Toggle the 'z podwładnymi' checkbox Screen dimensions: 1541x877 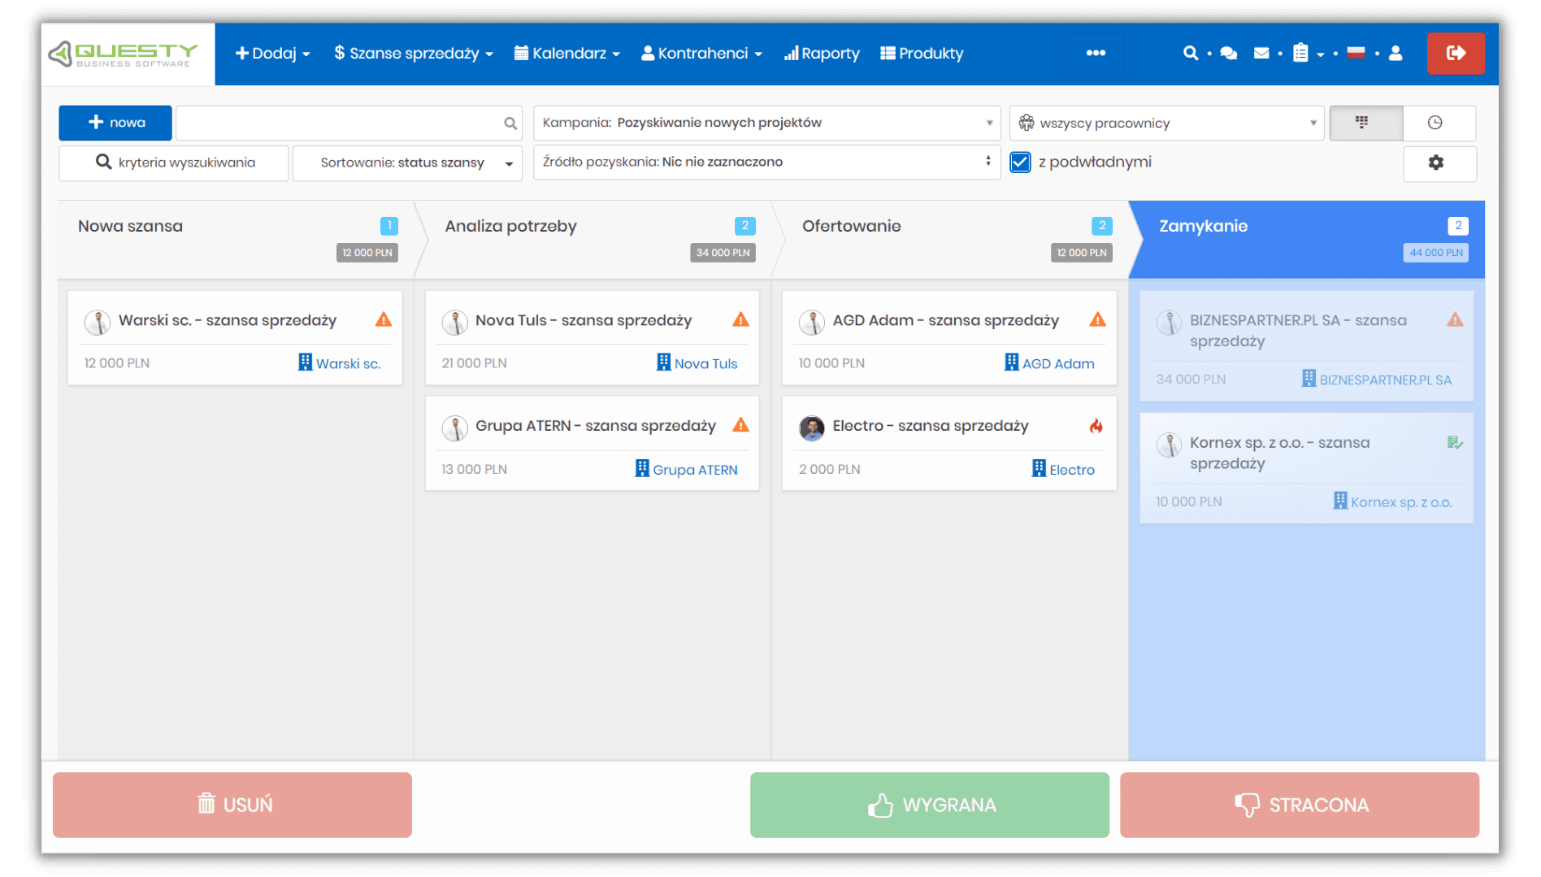[x=1020, y=163]
